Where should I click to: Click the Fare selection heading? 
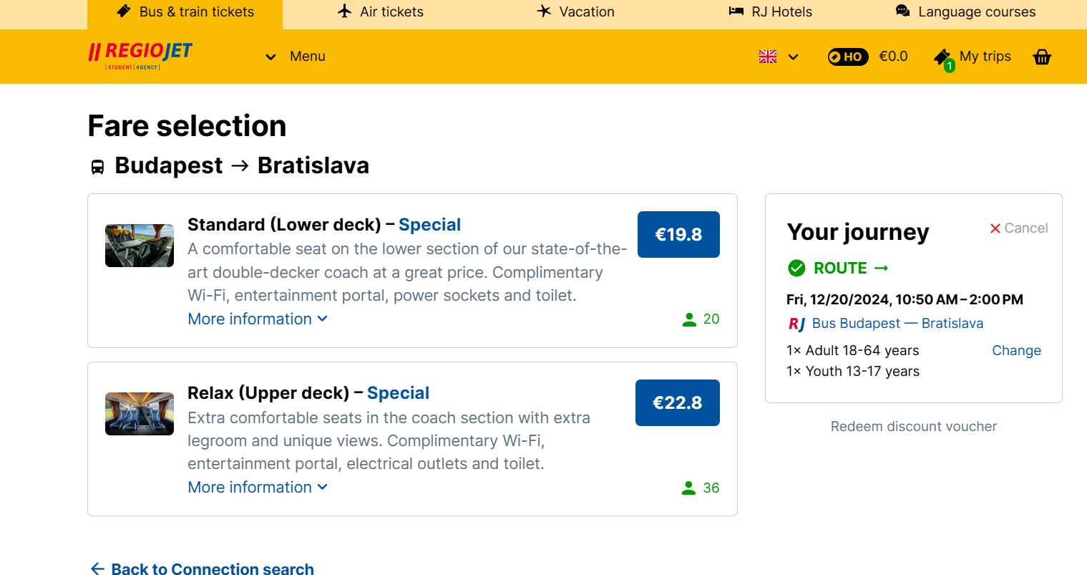point(187,126)
